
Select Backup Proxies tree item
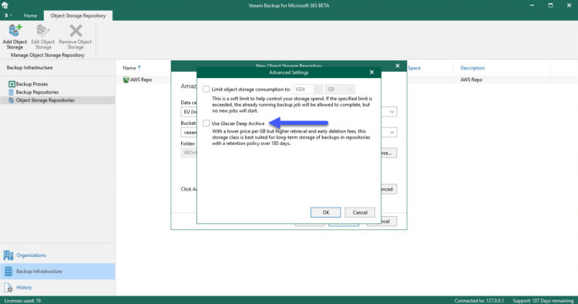point(32,84)
